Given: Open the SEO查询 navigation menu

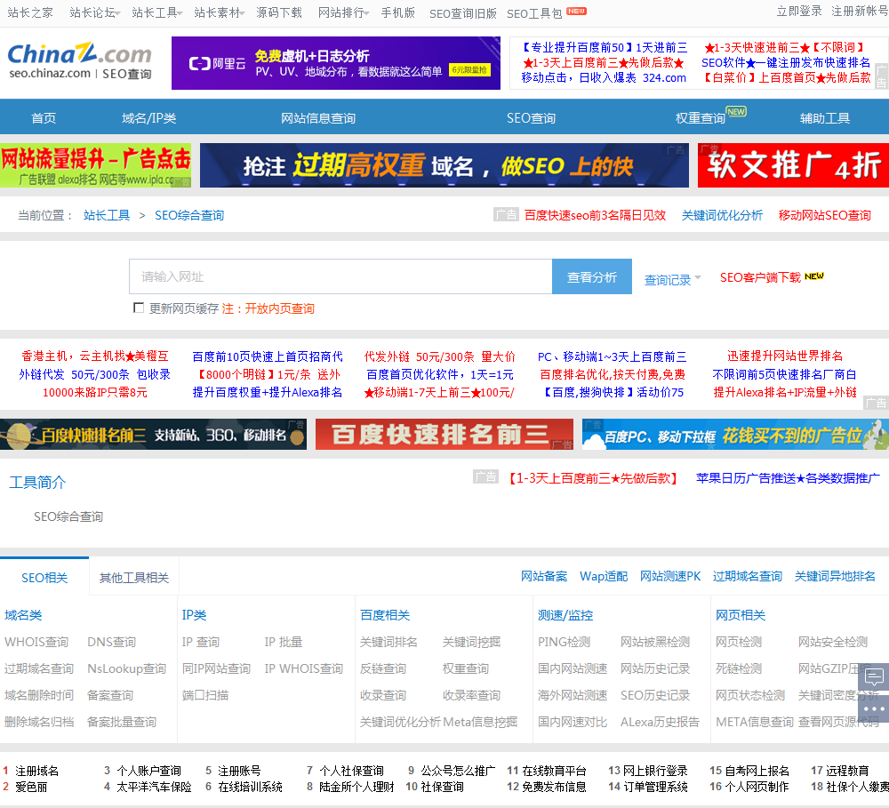Looking at the screenshot, I should 531,118.
